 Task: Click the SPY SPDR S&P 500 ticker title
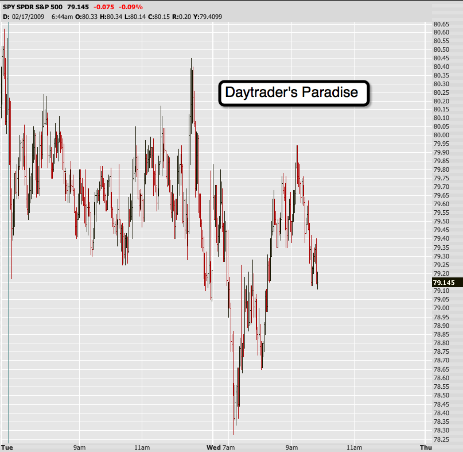pyautogui.click(x=33, y=7)
